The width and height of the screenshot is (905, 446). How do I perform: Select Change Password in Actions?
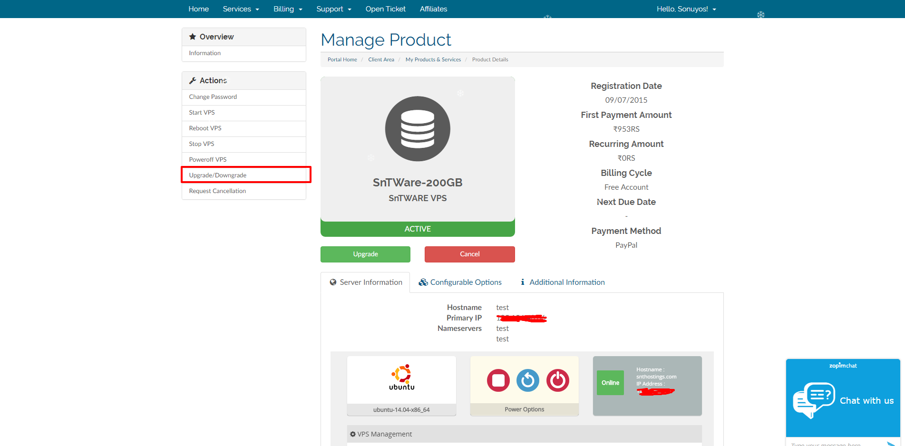pyautogui.click(x=244, y=97)
